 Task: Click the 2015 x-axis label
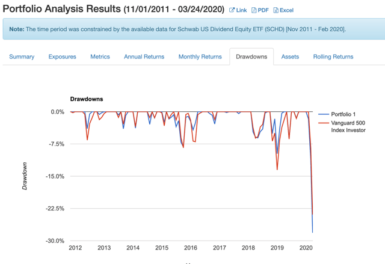coord(162,248)
